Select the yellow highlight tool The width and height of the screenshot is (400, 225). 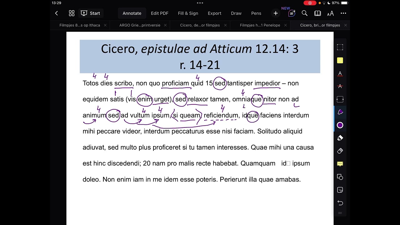(340, 60)
